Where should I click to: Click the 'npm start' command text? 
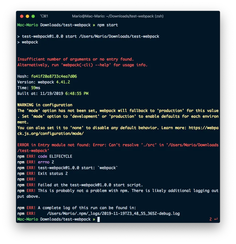[107, 25]
